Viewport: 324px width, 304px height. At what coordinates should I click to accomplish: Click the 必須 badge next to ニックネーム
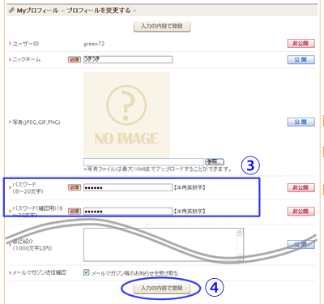coord(75,60)
